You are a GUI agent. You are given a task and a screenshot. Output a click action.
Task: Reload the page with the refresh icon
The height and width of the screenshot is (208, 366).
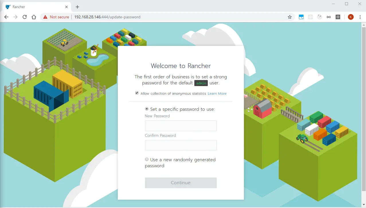coord(25,17)
